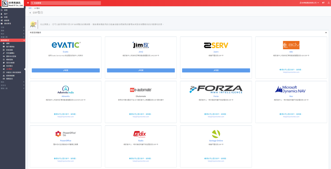The image size is (331, 169).
Task: Expand the 安全性 sidebar section
Action: point(13,85)
